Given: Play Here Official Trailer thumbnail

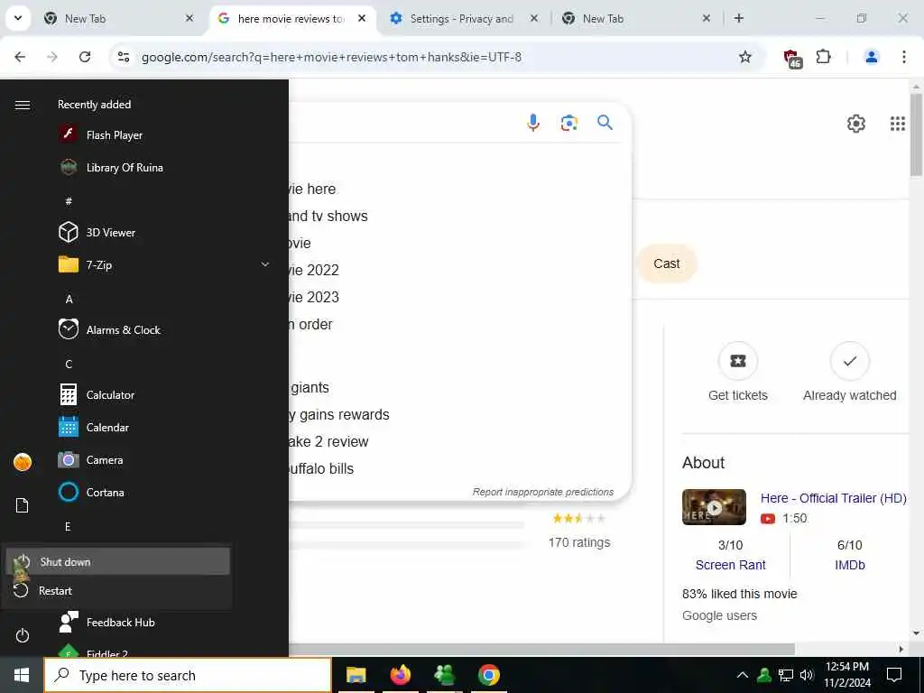Looking at the screenshot, I should [x=714, y=507].
